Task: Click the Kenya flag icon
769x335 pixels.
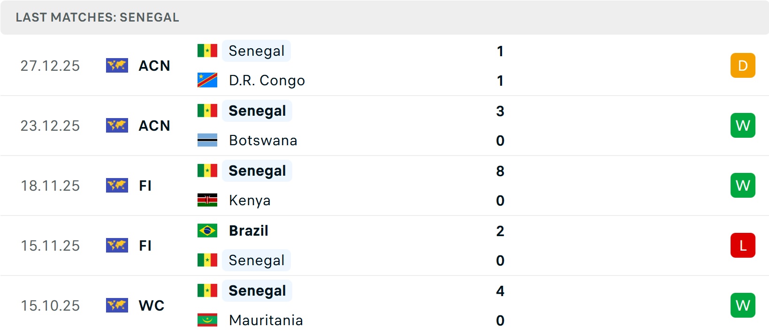Action: coord(207,200)
